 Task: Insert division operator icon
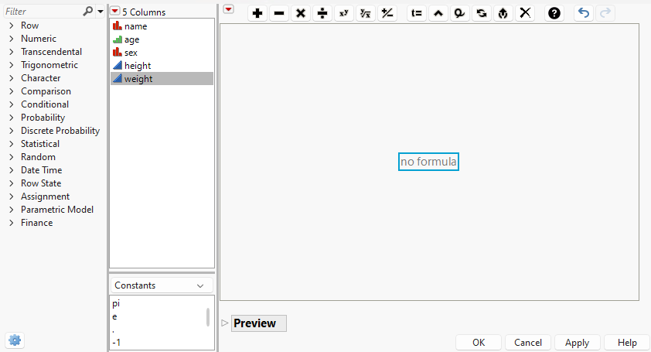click(x=322, y=13)
